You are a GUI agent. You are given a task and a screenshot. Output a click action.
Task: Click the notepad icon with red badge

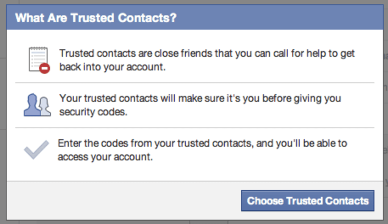(x=39, y=60)
